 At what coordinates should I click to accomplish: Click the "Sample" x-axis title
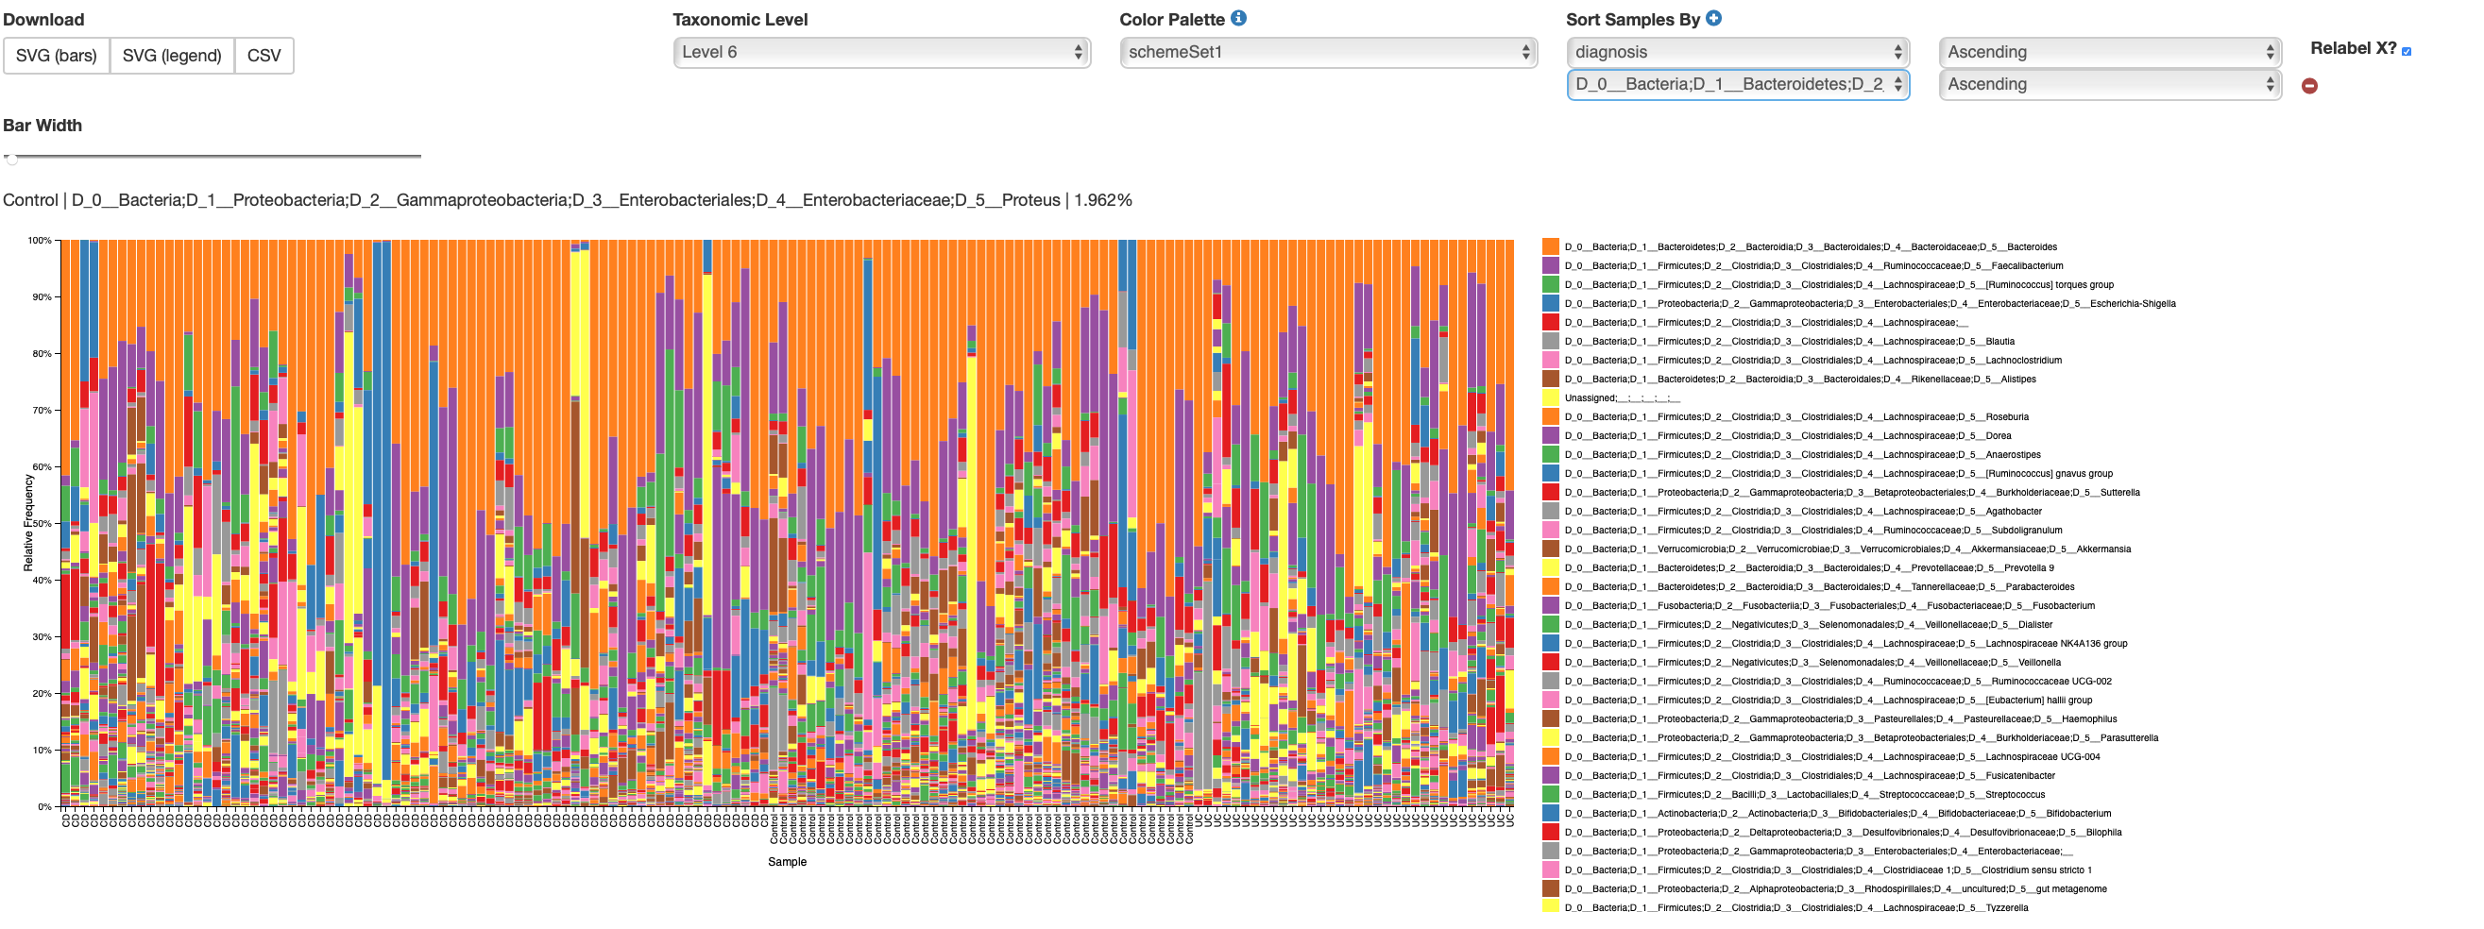pos(787,863)
